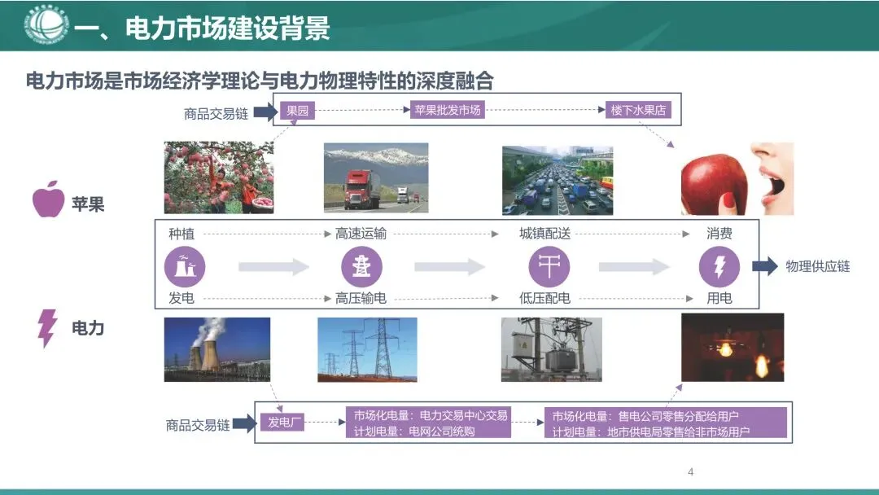Click the dark arrow before 物理供应链
The image size is (879, 495).
click(764, 266)
